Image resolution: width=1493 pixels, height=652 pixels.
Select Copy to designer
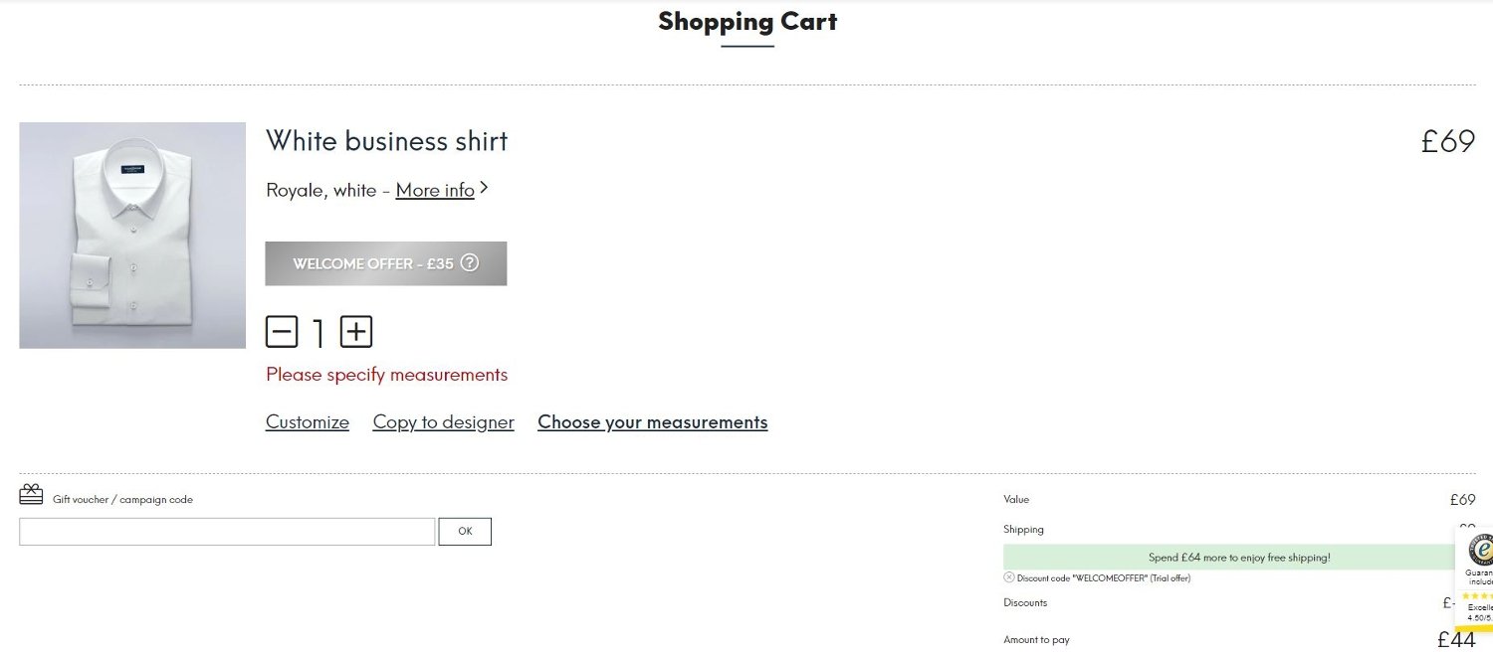click(x=443, y=422)
